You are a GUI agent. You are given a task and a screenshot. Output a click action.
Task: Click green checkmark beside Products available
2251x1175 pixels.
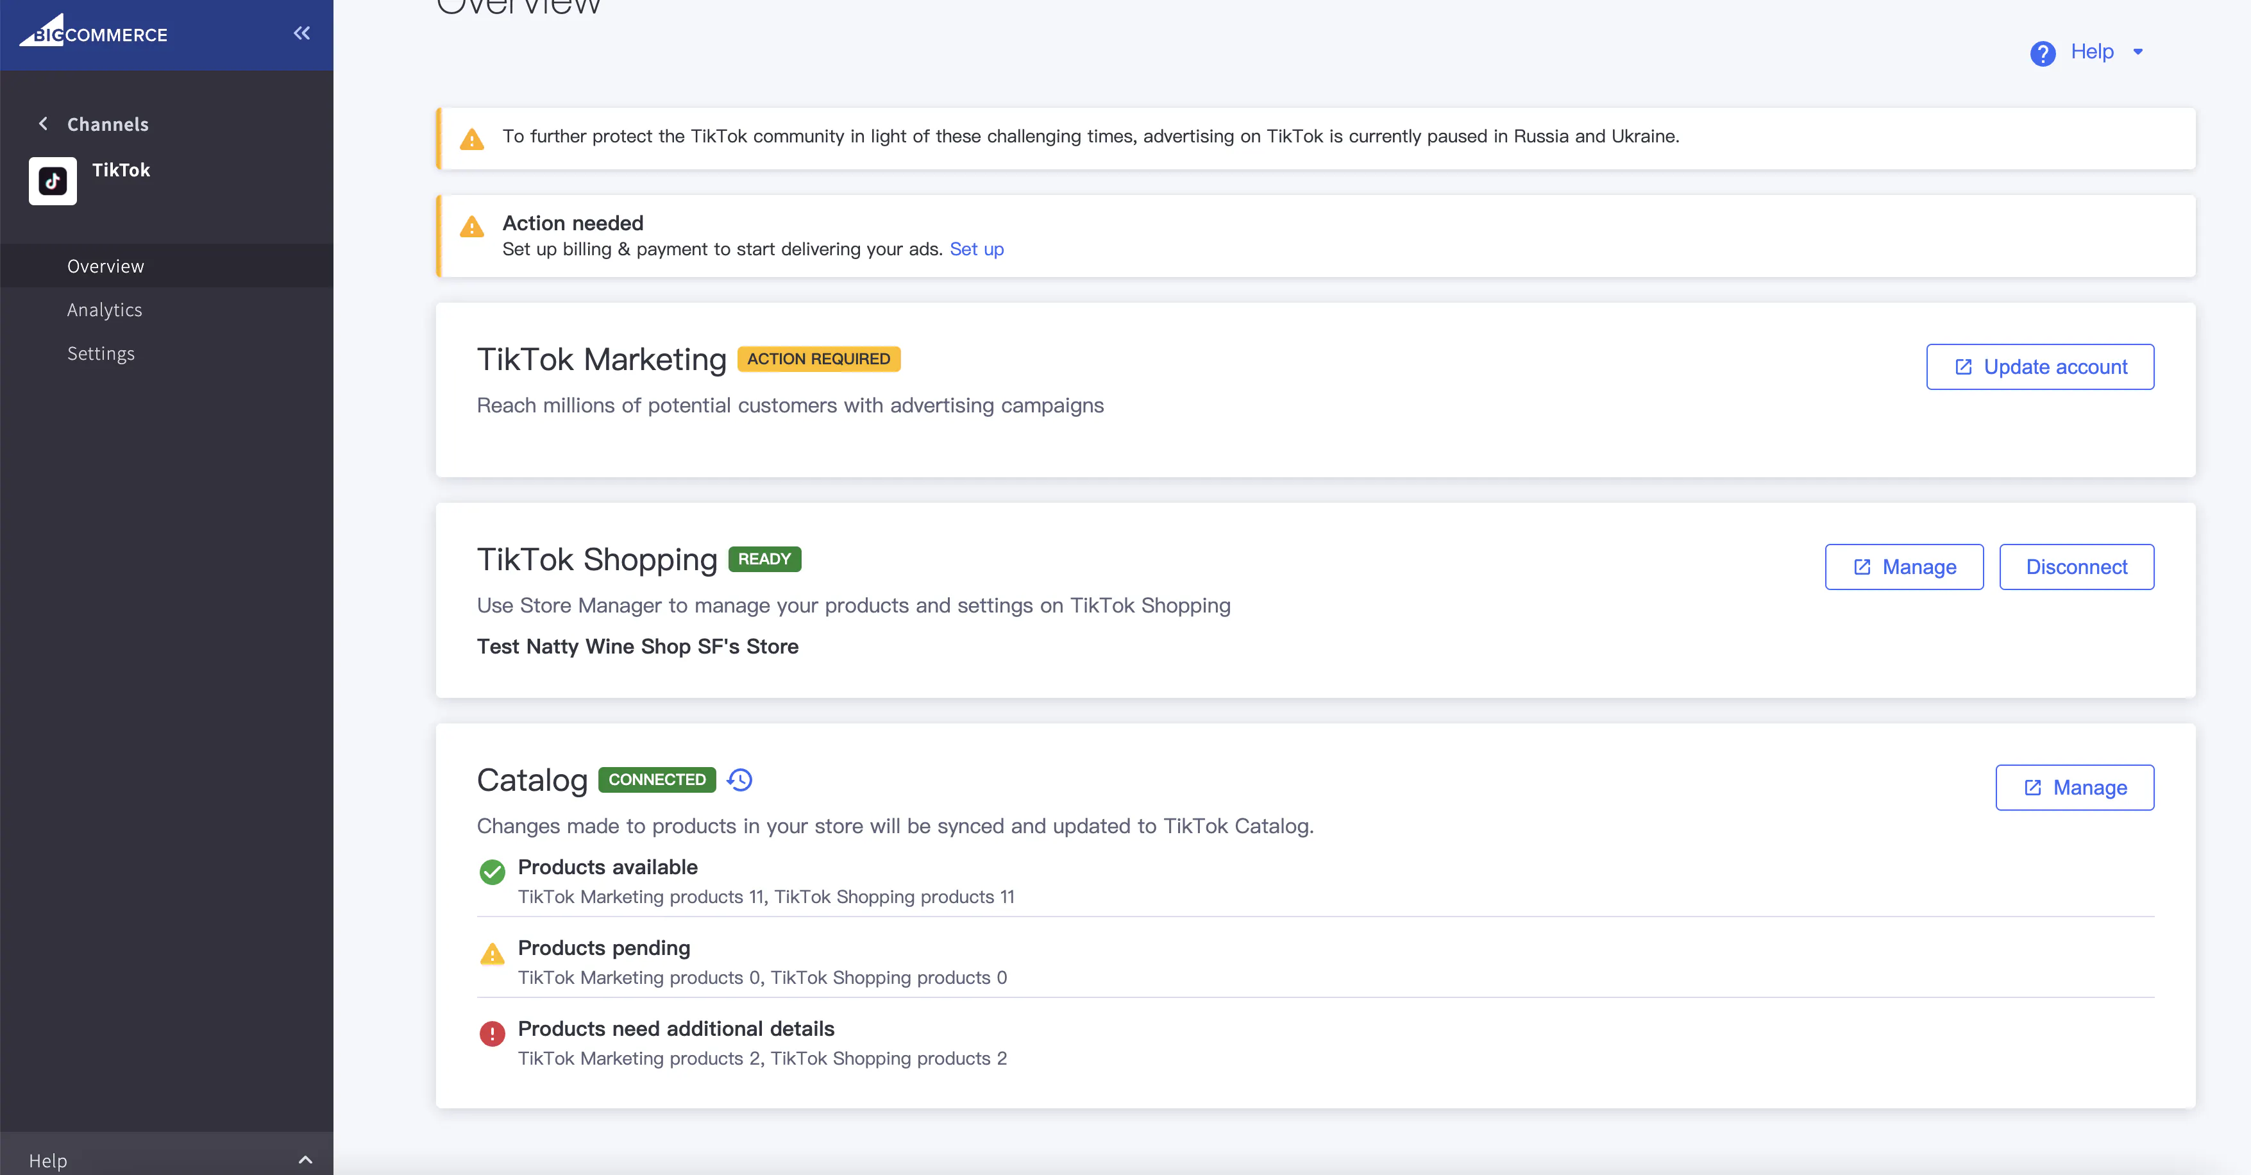pyautogui.click(x=492, y=871)
